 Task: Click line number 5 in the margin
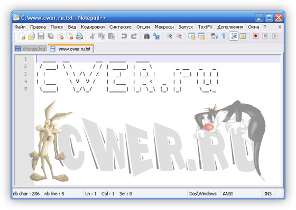(25, 89)
